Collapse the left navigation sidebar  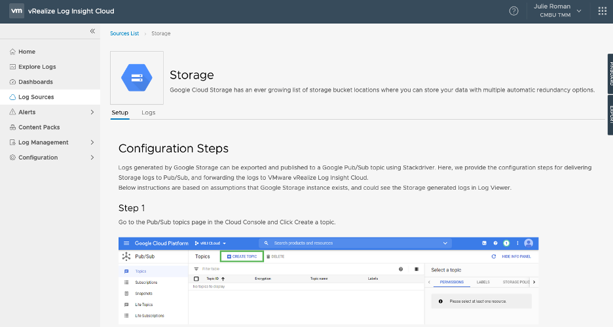(92, 31)
